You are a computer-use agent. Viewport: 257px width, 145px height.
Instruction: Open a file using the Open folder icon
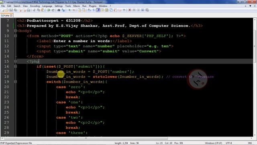pyautogui.click(x=7, y=10)
